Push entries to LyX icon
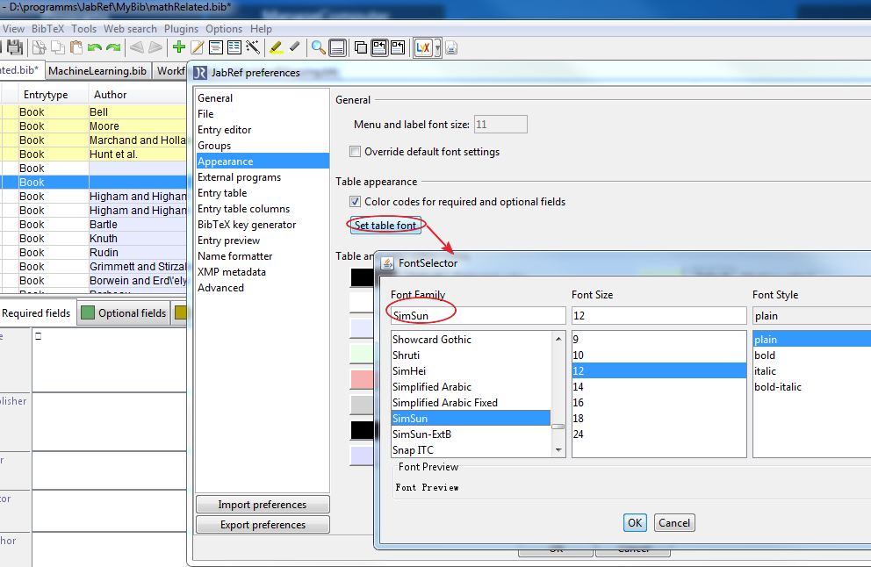 click(423, 47)
